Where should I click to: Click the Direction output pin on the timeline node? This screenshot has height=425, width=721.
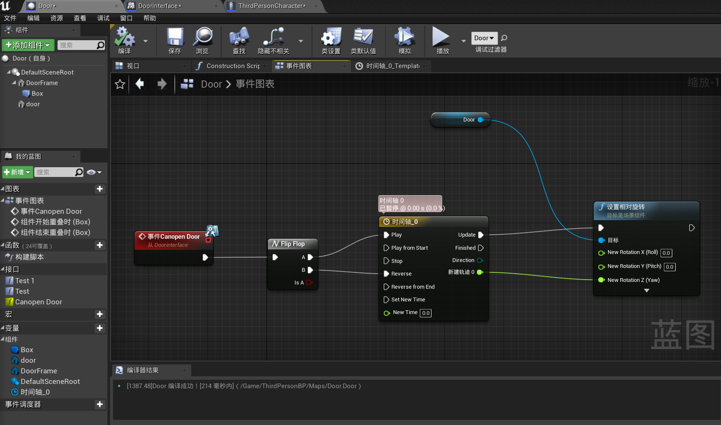480,260
